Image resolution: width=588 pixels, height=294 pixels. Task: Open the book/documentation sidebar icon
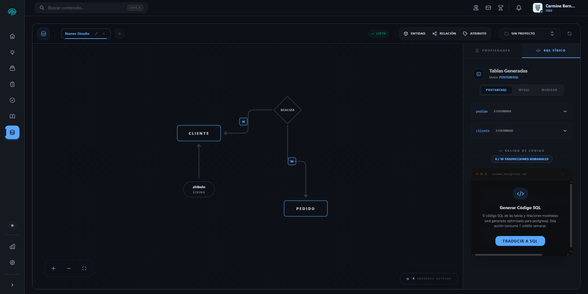pyautogui.click(x=12, y=116)
